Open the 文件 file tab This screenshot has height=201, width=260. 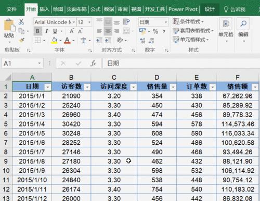[11, 9]
